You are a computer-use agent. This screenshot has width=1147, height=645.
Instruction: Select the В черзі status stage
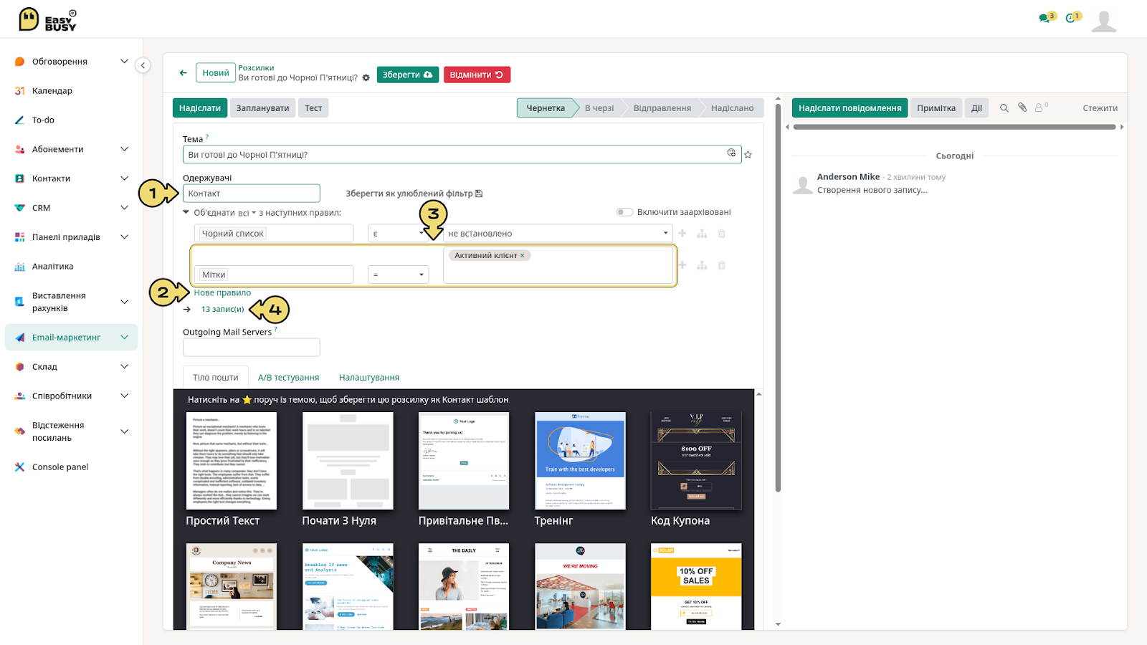599,108
